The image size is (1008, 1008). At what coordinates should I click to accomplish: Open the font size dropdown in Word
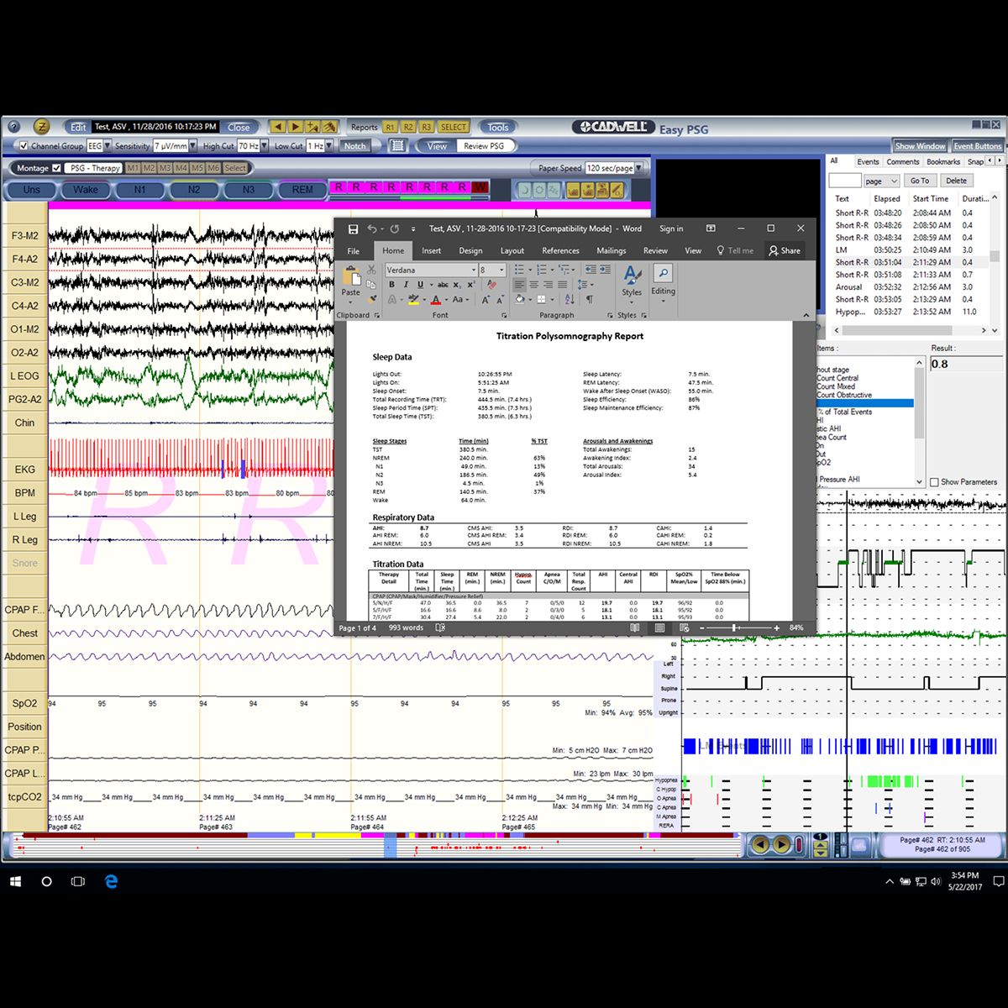(x=501, y=270)
